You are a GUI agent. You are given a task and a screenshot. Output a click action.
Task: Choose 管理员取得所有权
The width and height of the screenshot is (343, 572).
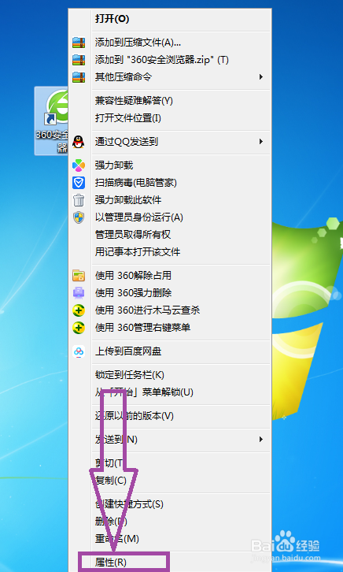133,235
